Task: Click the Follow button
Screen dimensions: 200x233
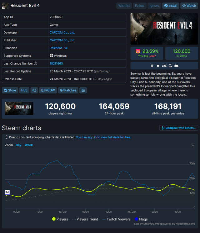Action: click(x=140, y=6)
